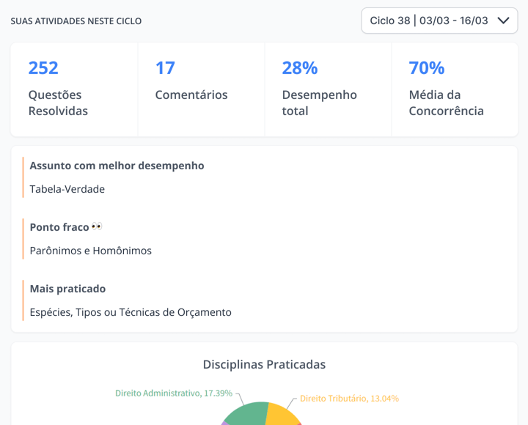Open the Tabela-Verdade subject
The width and height of the screenshot is (528, 425).
[67, 189]
